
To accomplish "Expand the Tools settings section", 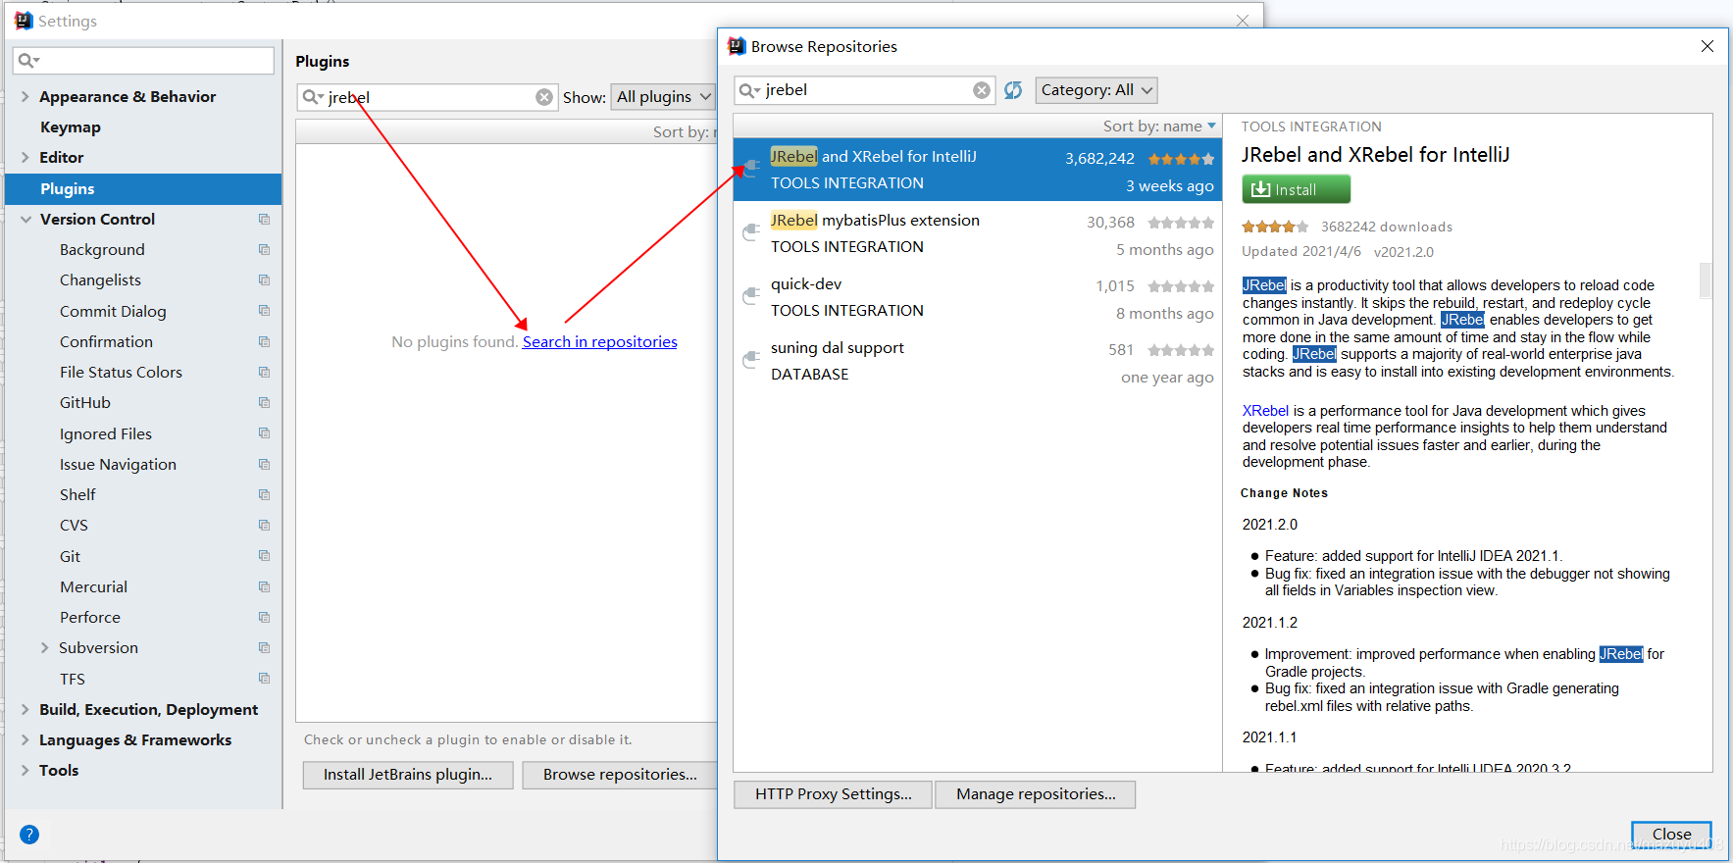I will coord(25,770).
